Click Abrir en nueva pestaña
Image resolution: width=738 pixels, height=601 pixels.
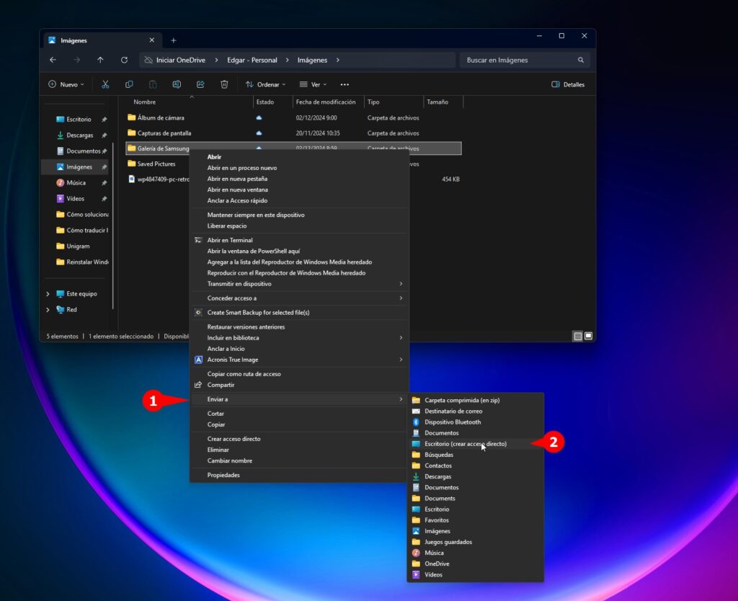pos(299,179)
